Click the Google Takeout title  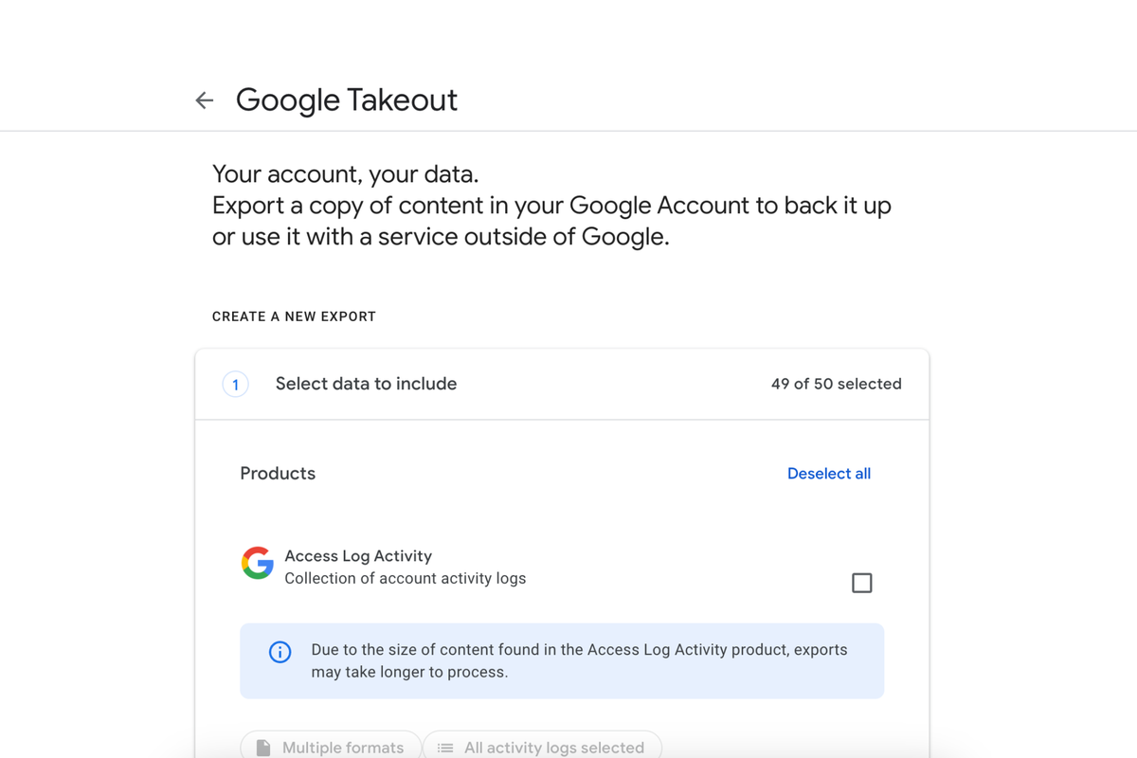[347, 99]
